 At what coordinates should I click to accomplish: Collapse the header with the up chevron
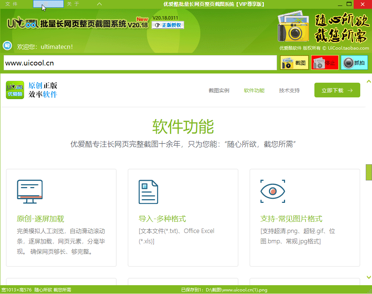(99, 4)
